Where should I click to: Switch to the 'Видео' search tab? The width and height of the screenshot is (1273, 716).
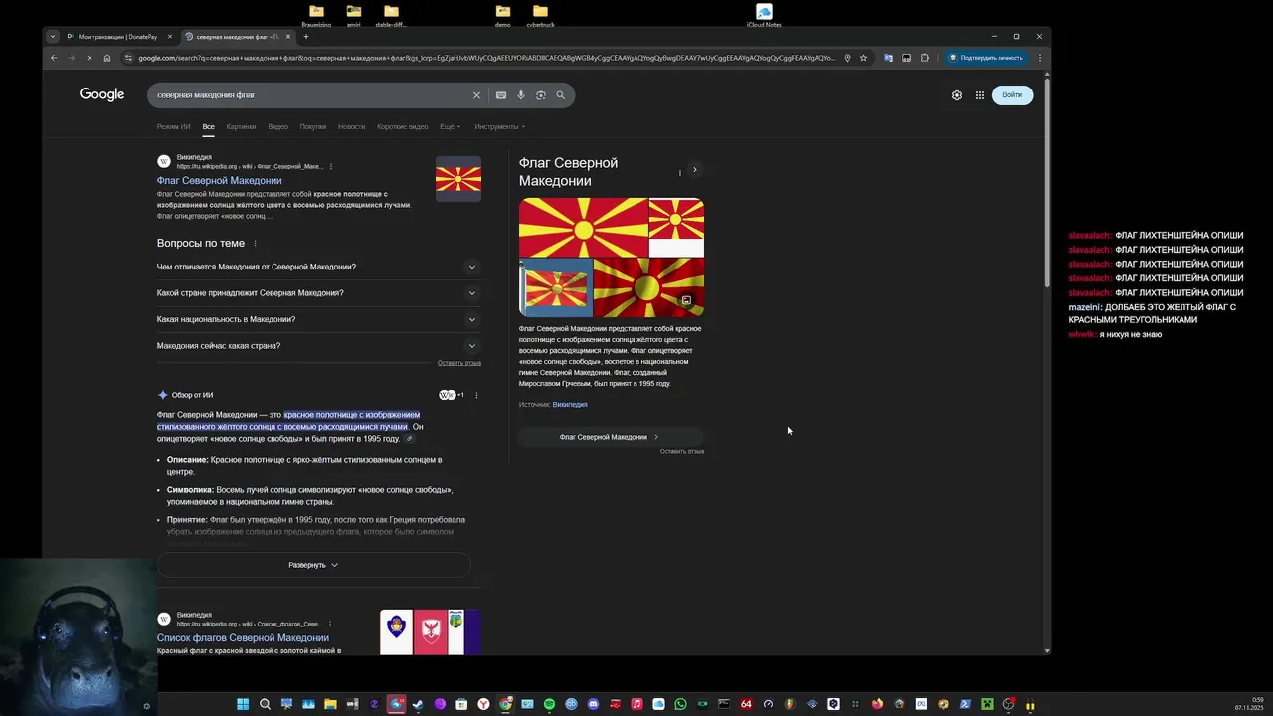(277, 127)
